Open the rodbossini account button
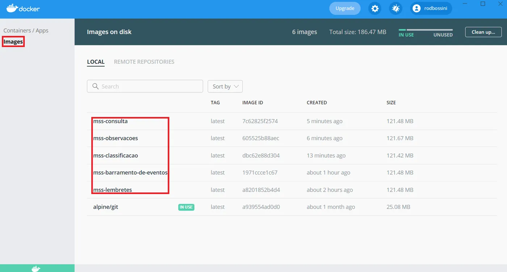Image resolution: width=507 pixels, height=272 pixels. point(431,8)
